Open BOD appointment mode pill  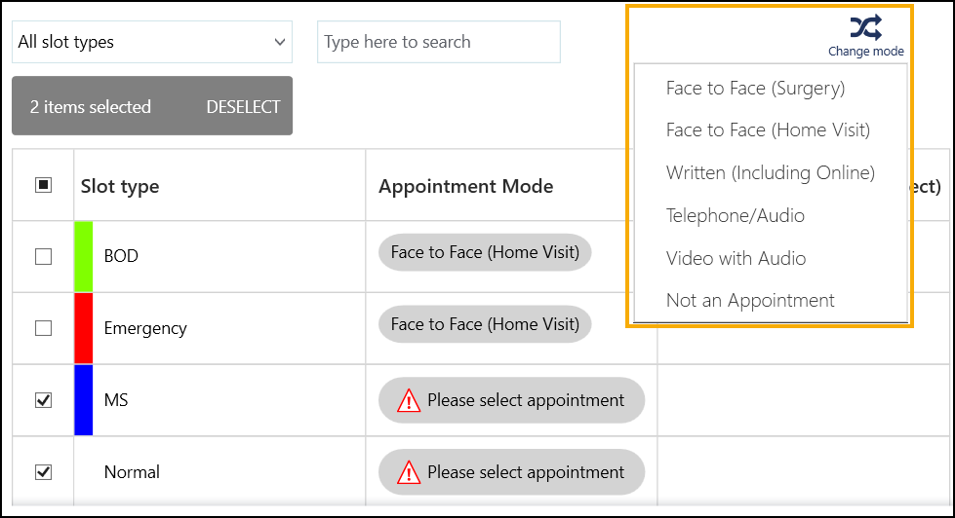pyautogui.click(x=485, y=252)
